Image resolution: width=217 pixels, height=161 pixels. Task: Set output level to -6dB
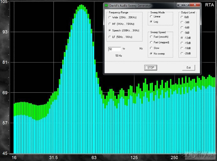pos(182,27)
